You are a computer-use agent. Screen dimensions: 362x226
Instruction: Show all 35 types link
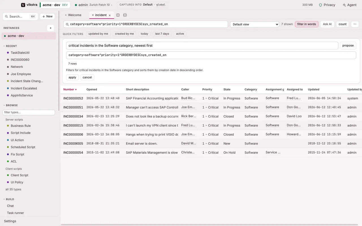[13, 190]
